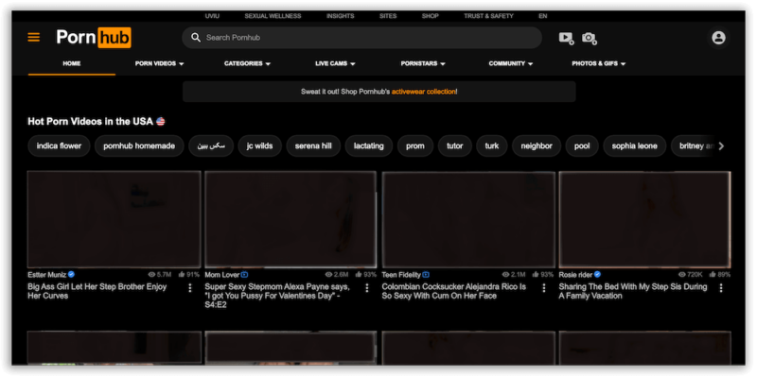The image size is (757, 376).
Task: Open the options menu for Teen Fidelity's video
Action: point(544,288)
